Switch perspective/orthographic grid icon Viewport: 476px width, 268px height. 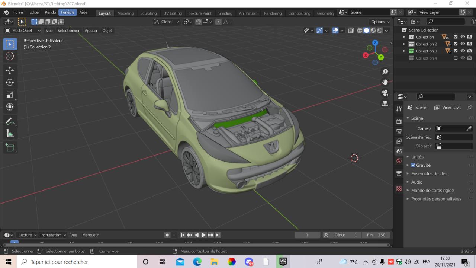click(385, 103)
